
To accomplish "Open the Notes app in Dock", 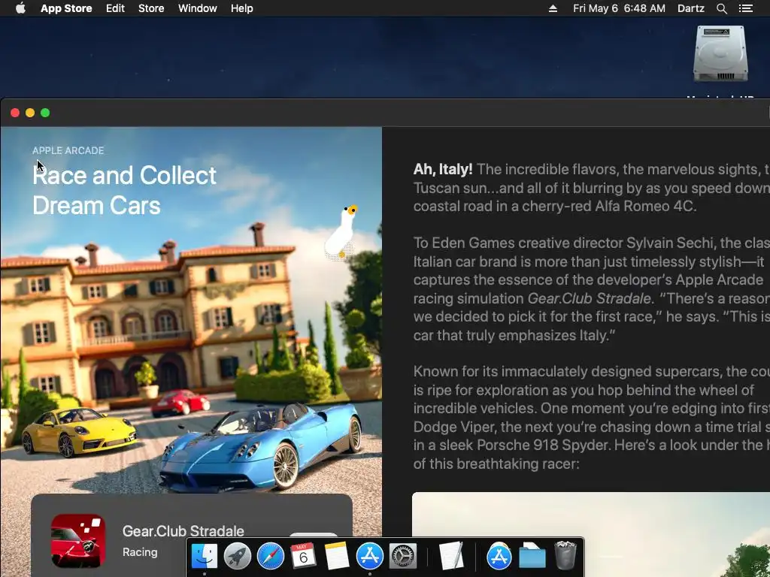I will pyautogui.click(x=336, y=556).
